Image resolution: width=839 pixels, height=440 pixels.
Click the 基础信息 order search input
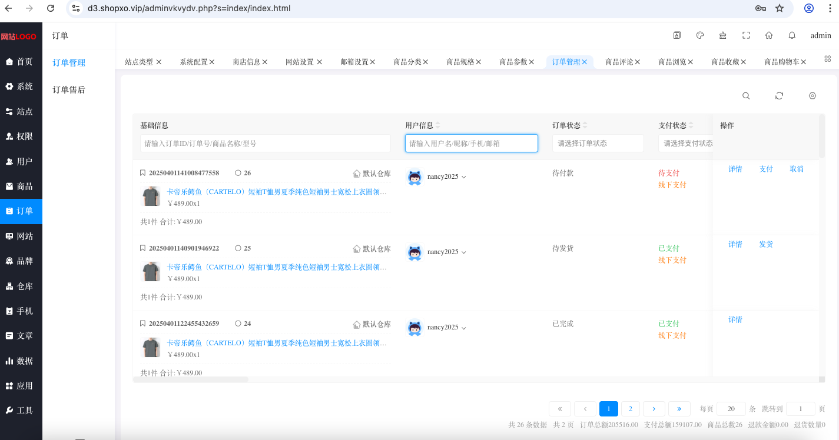pyautogui.click(x=266, y=143)
